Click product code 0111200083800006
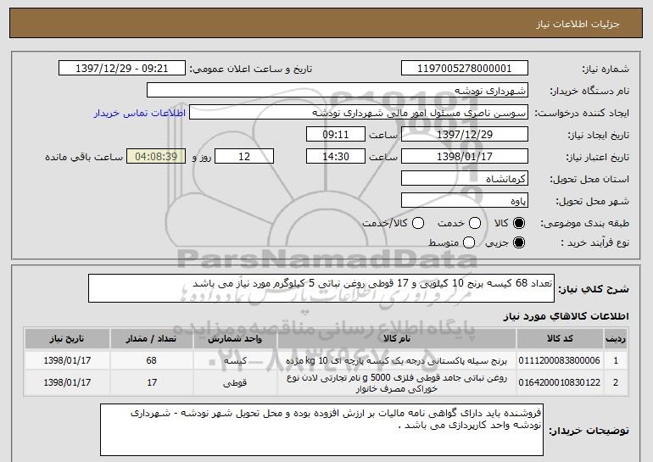653x462 pixels. pyautogui.click(x=560, y=360)
